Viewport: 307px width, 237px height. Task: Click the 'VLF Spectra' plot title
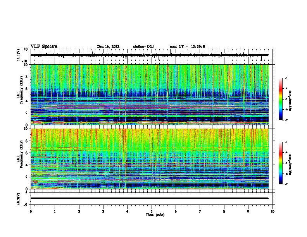tap(44, 46)
